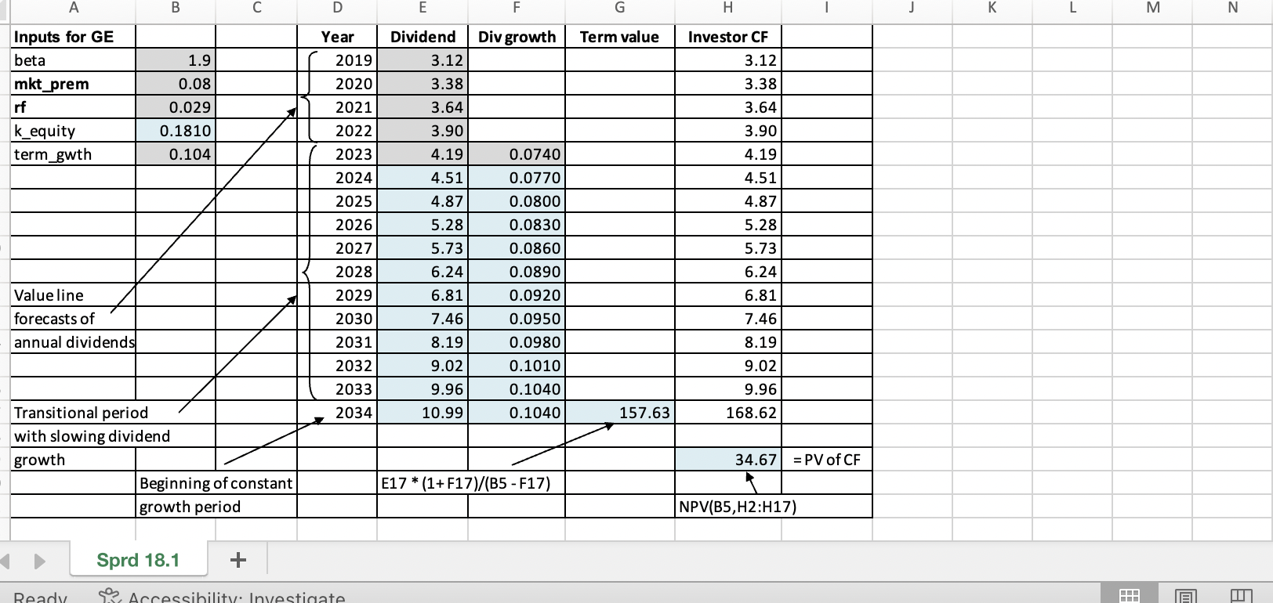This screenshot has width=1273, height=603.
Task: Select the "growth period" cell
Action: point(216,507)
